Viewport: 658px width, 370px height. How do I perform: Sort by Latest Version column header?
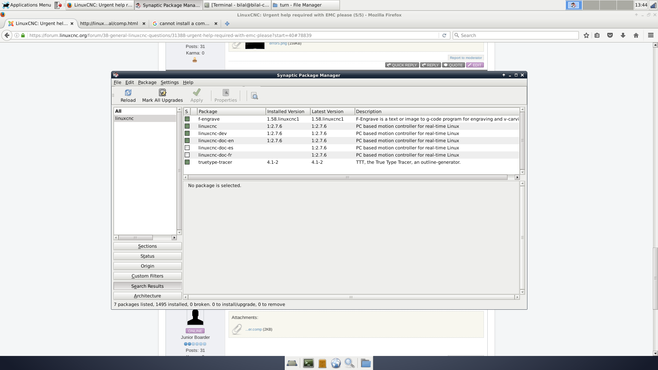tap(332, 111)
